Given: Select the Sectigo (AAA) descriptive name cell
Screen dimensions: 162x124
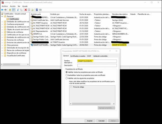Looking at the screenshot, I should [117, 20].
